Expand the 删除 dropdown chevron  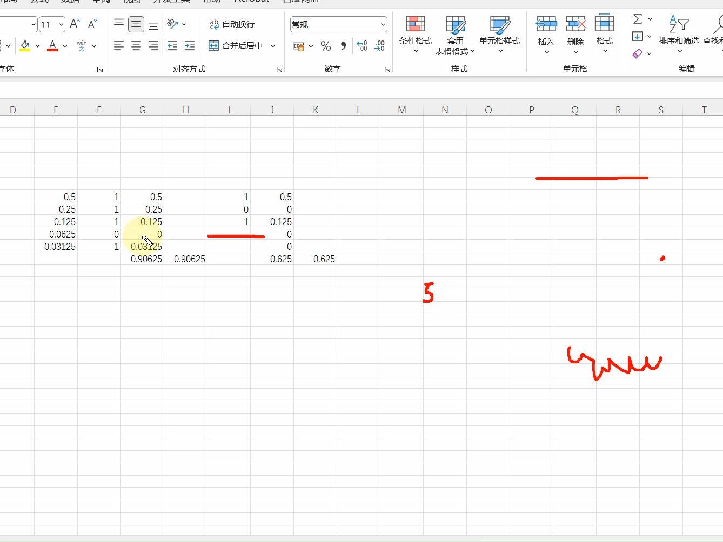576,52
